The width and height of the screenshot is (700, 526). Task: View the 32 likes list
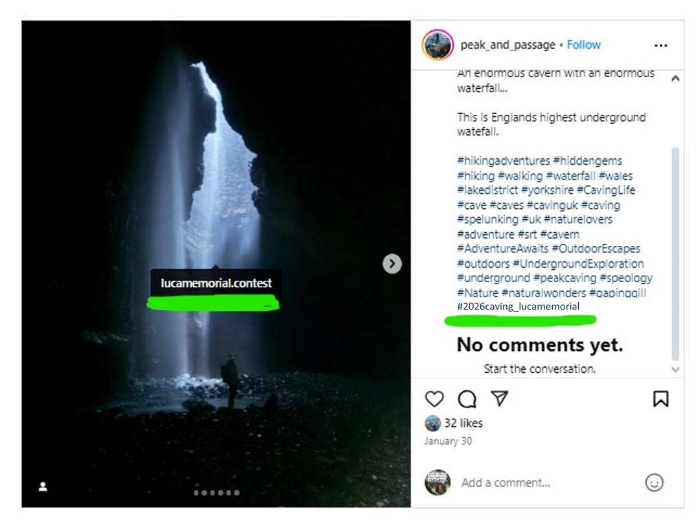click(x=463, y=423)
